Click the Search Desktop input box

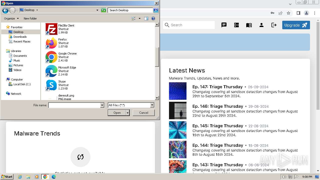(x=130, y=10)
